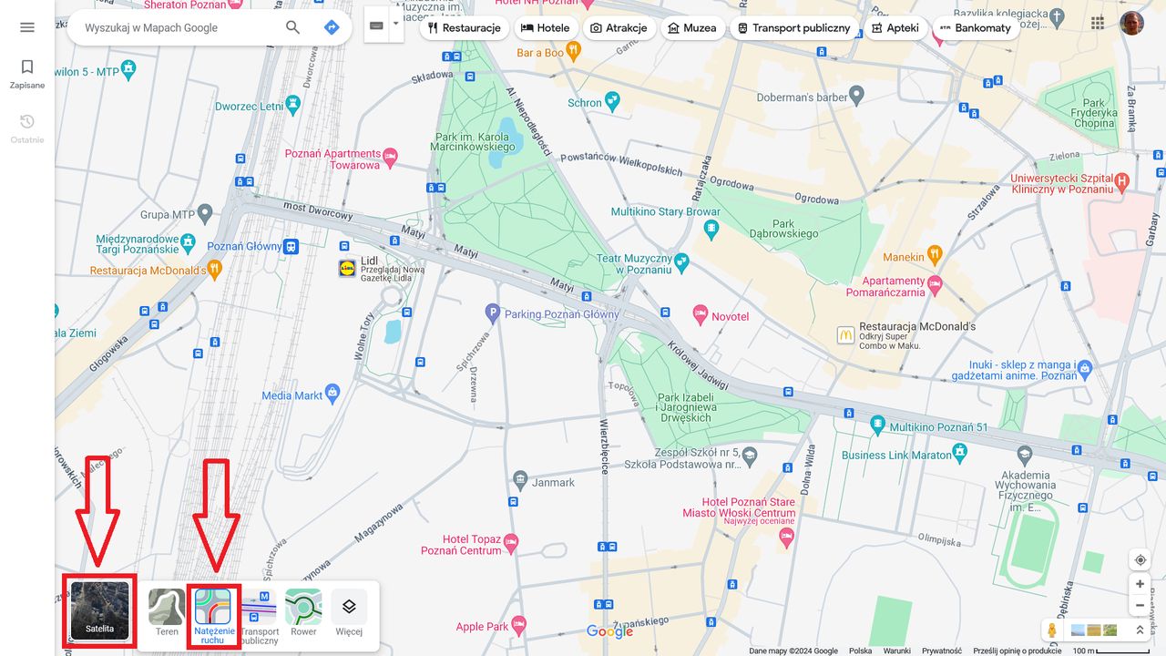The width and height of the screenshot is (1166, 656).
Task: Zoom in with plus button
Action: coord(1140,584)
